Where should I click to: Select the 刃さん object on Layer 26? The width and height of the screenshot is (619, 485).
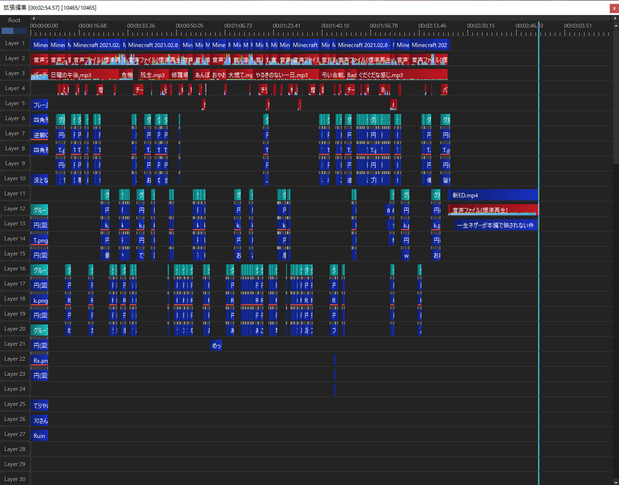40,421
